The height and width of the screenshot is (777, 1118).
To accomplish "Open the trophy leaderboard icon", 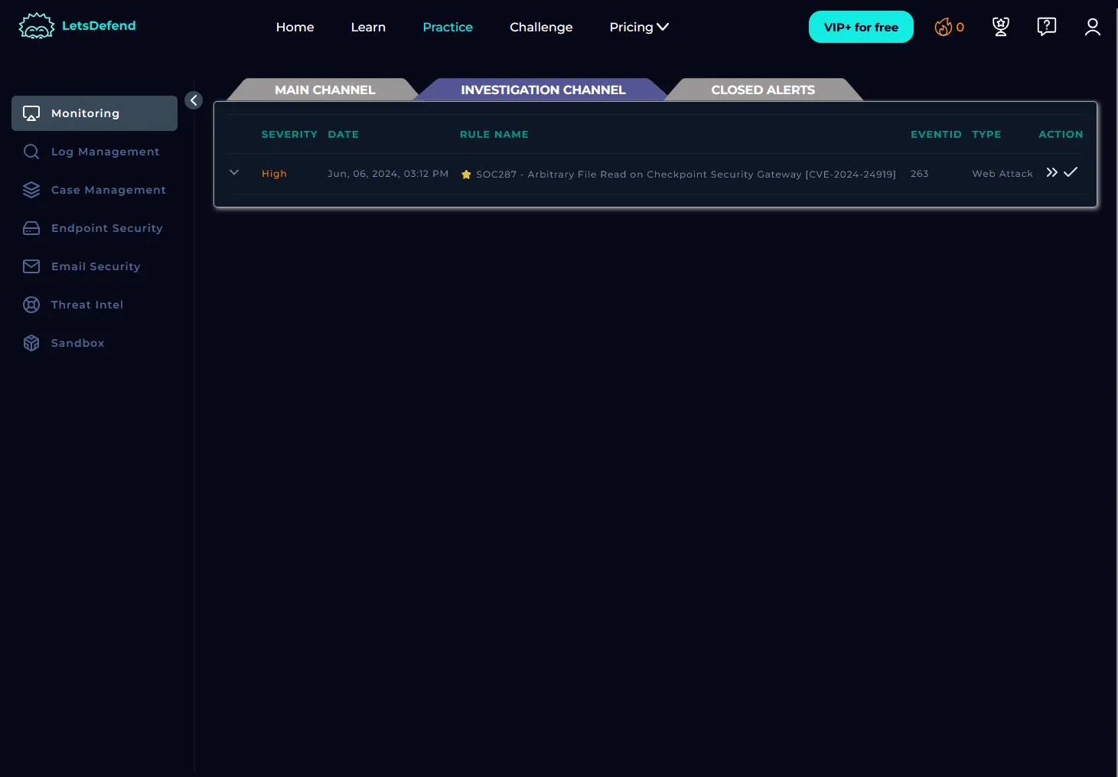I will [x=1000, y=27].
